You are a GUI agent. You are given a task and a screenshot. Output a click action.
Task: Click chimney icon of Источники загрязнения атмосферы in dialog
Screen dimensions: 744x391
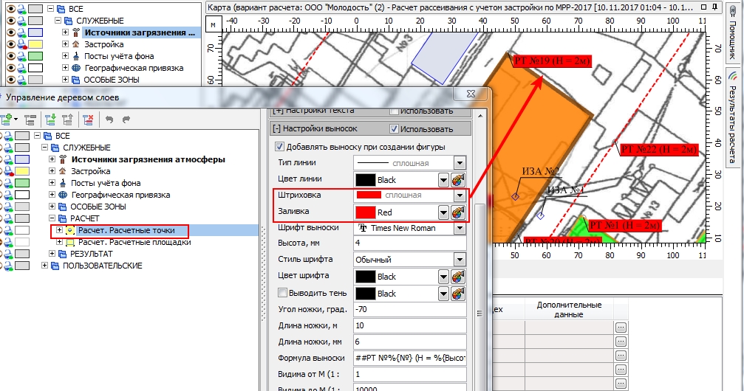(x=63, y=159)
